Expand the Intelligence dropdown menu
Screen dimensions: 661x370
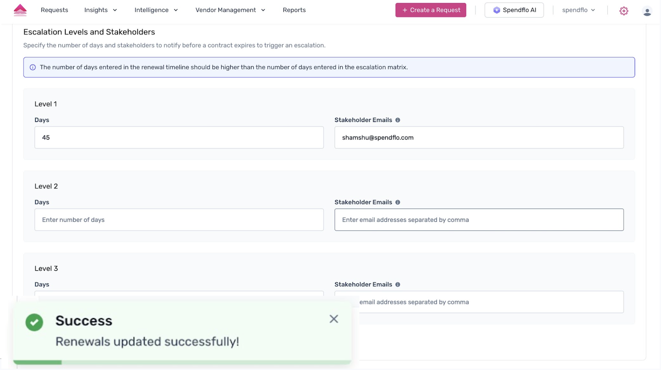(x=156, y=10)
